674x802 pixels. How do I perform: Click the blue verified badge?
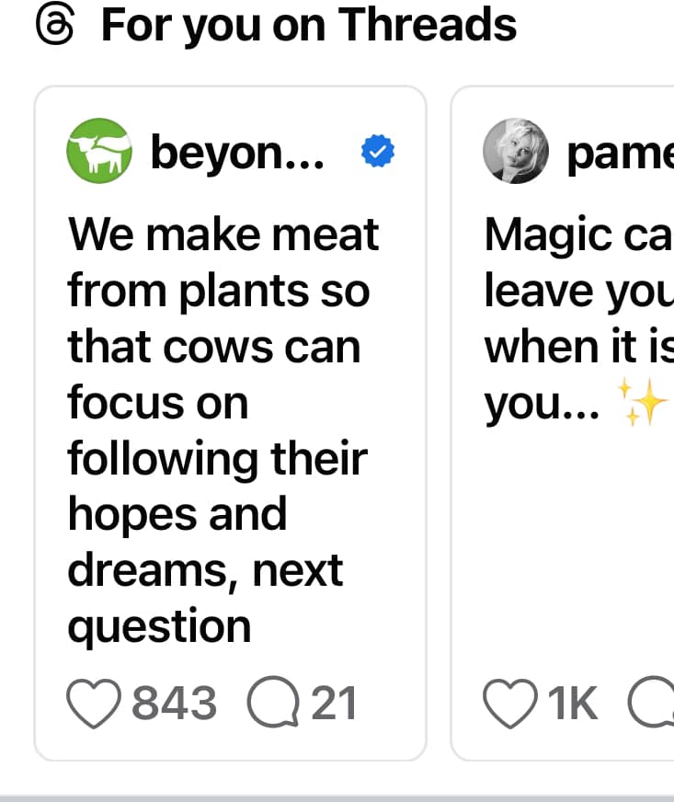378,153
